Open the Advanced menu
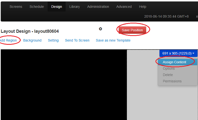The height and width of the screenshot is (120, 198). click(x=124, y=7)
